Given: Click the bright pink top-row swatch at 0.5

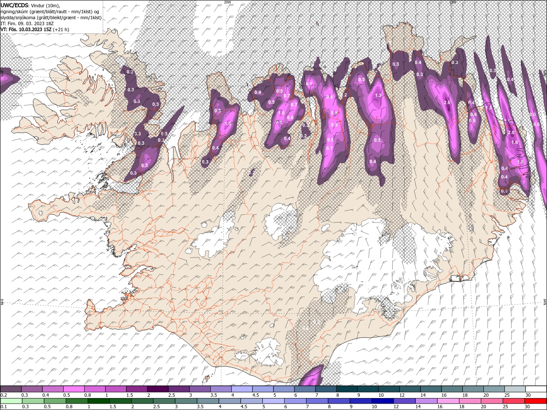Looking at the screenshot, I should (74, 389).
